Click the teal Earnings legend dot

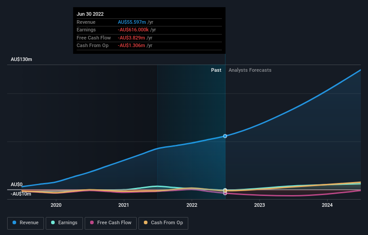point(53,222)
